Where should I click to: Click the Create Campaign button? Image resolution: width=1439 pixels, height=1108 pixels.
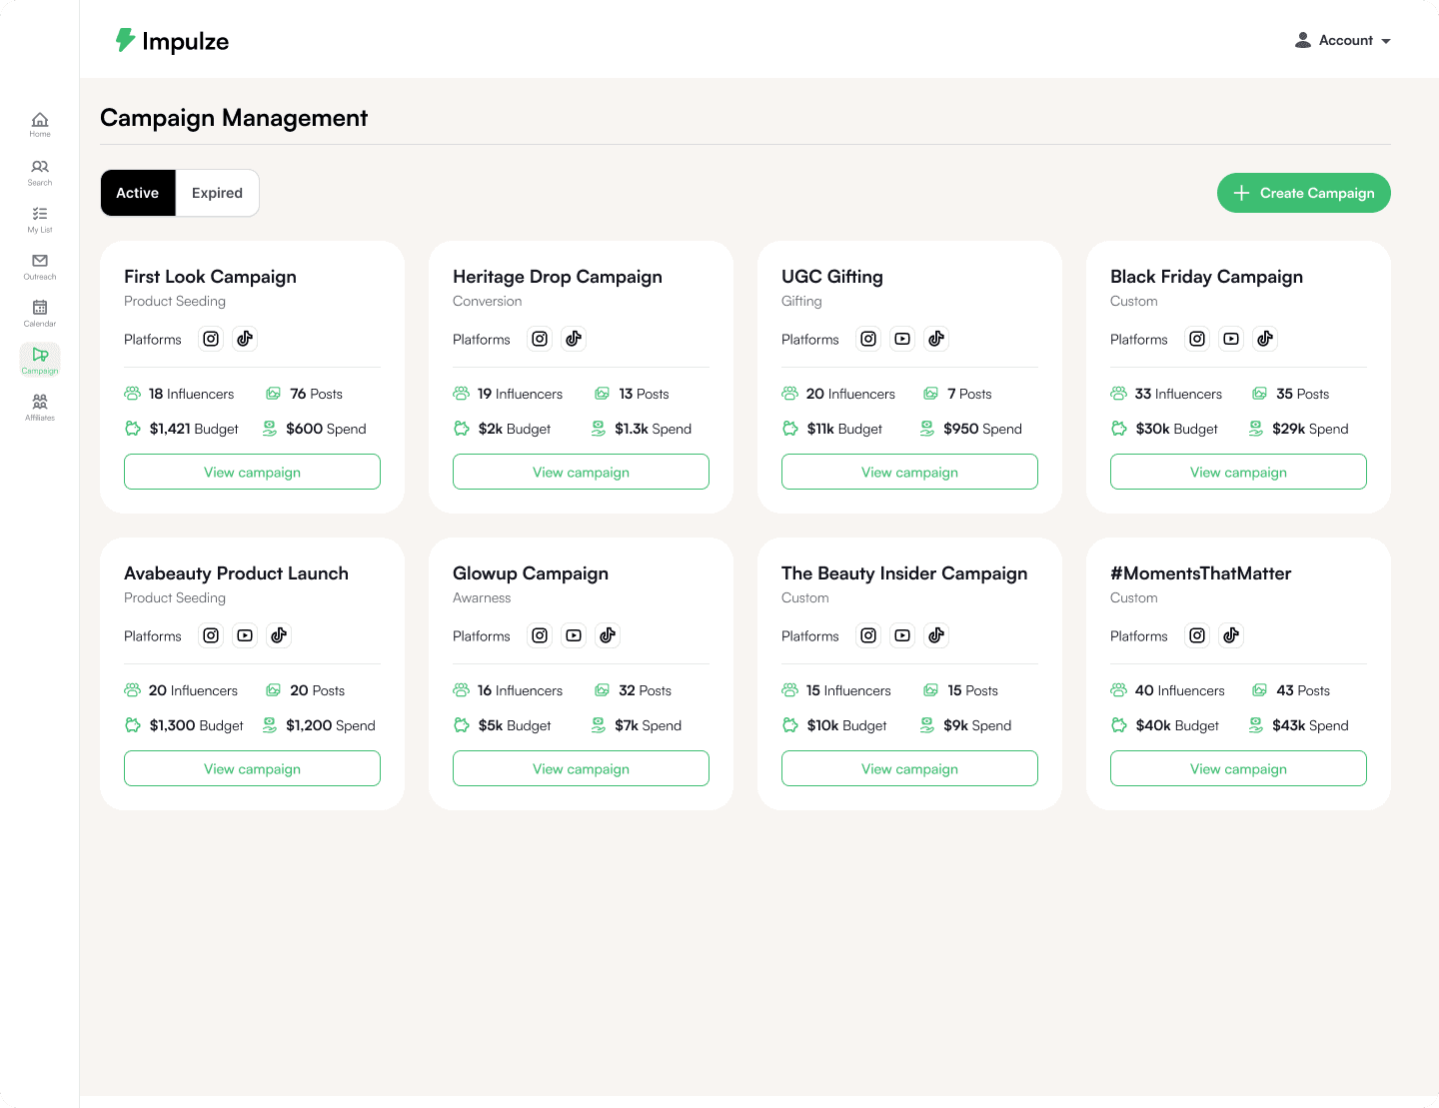click(x=1304, y=193)
